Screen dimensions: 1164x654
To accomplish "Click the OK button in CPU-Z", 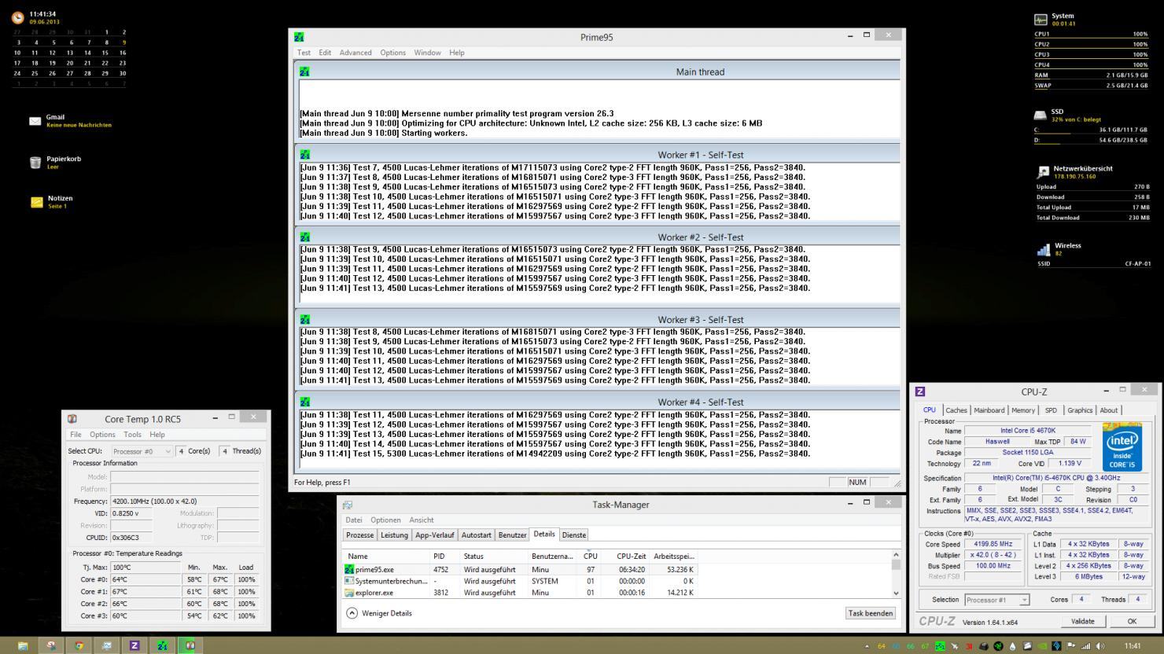I will (1132, 621).
